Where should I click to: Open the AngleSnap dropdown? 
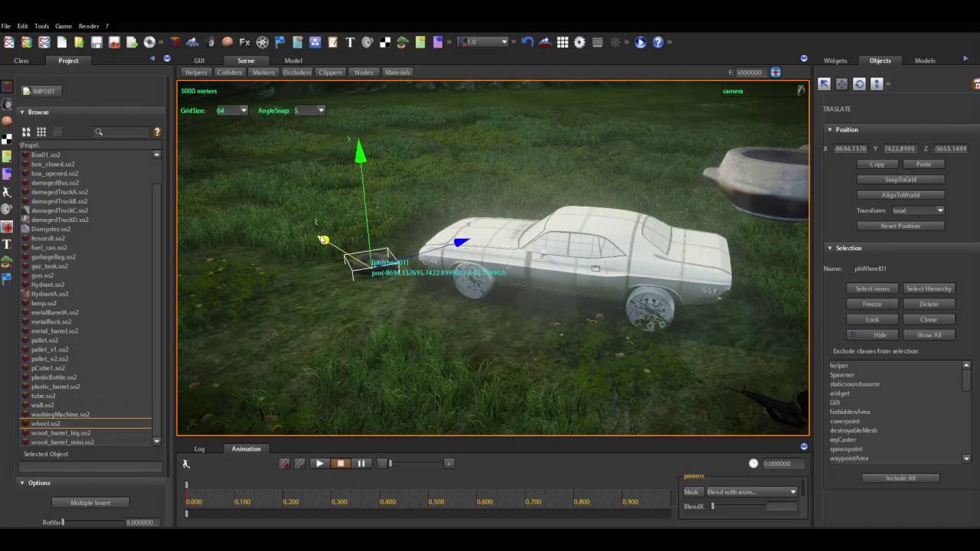(x=309, y=110)
